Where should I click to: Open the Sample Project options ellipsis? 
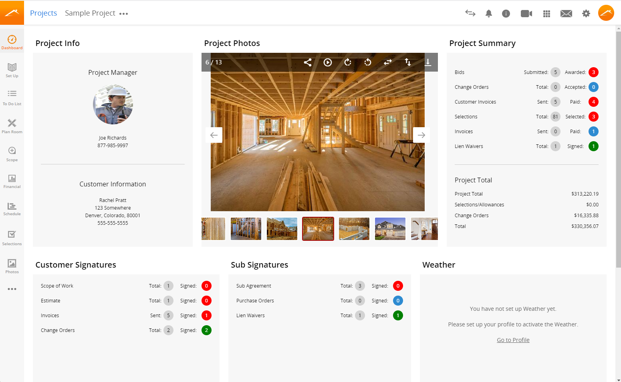coord(123,13)
